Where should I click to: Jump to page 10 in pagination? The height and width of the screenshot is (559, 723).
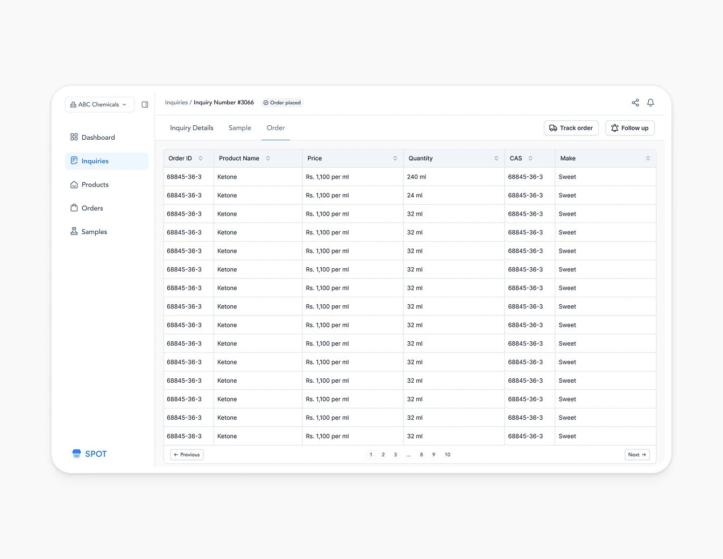pos(448,455)
